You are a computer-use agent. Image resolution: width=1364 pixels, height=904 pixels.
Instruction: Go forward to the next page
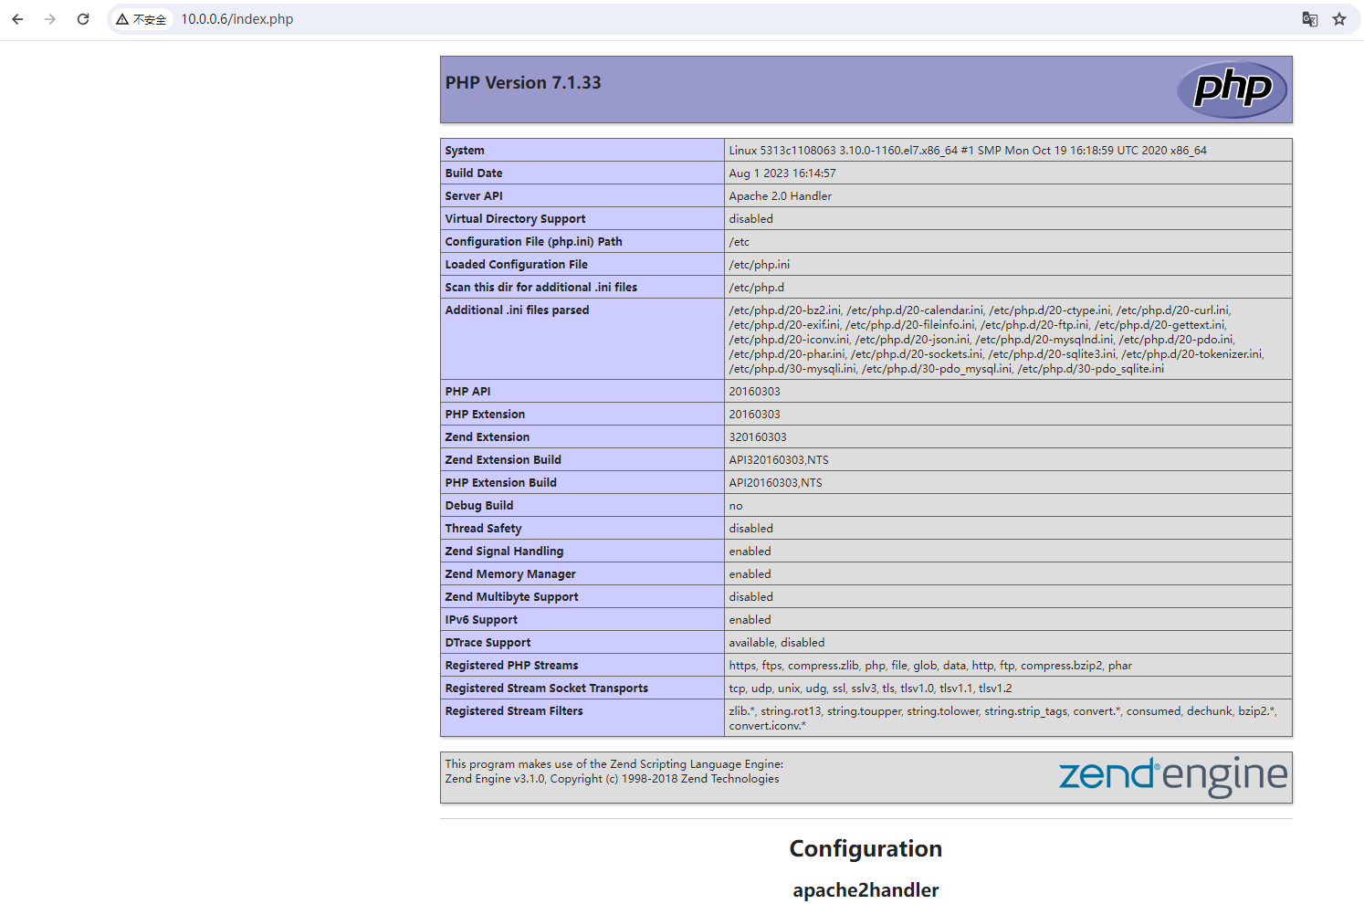point(50,19)
